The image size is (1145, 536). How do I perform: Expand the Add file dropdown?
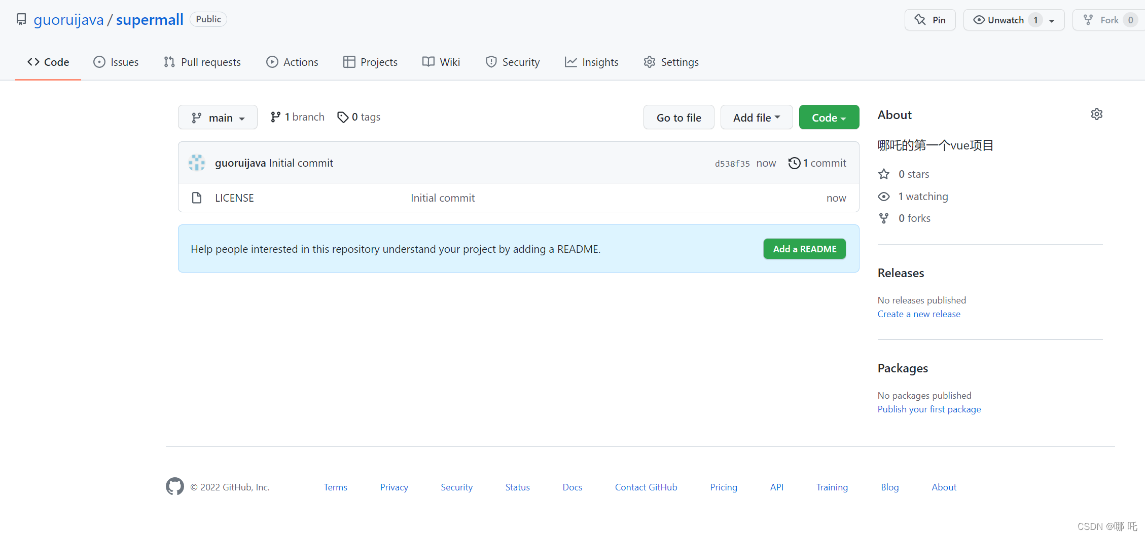757,118
